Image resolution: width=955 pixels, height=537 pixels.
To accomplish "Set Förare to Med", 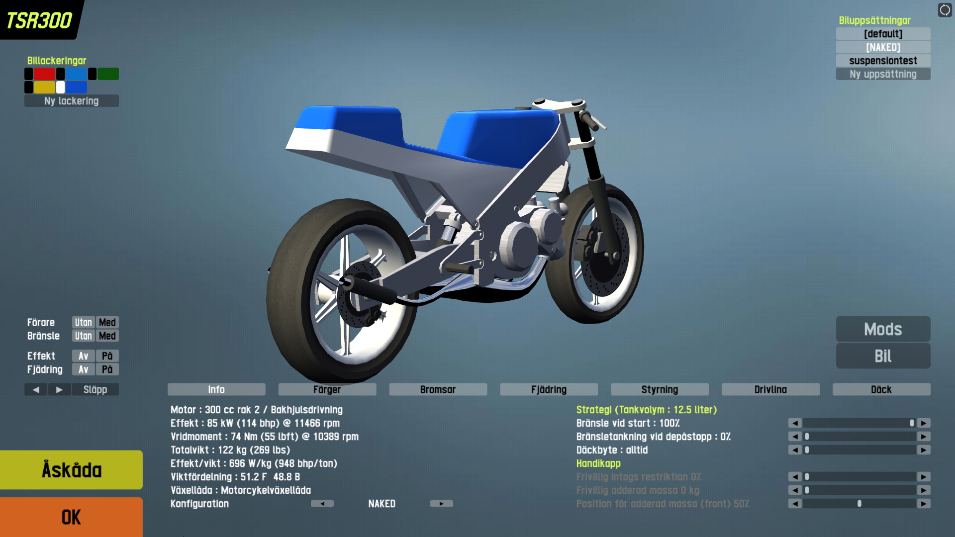I will pos(107,322).
